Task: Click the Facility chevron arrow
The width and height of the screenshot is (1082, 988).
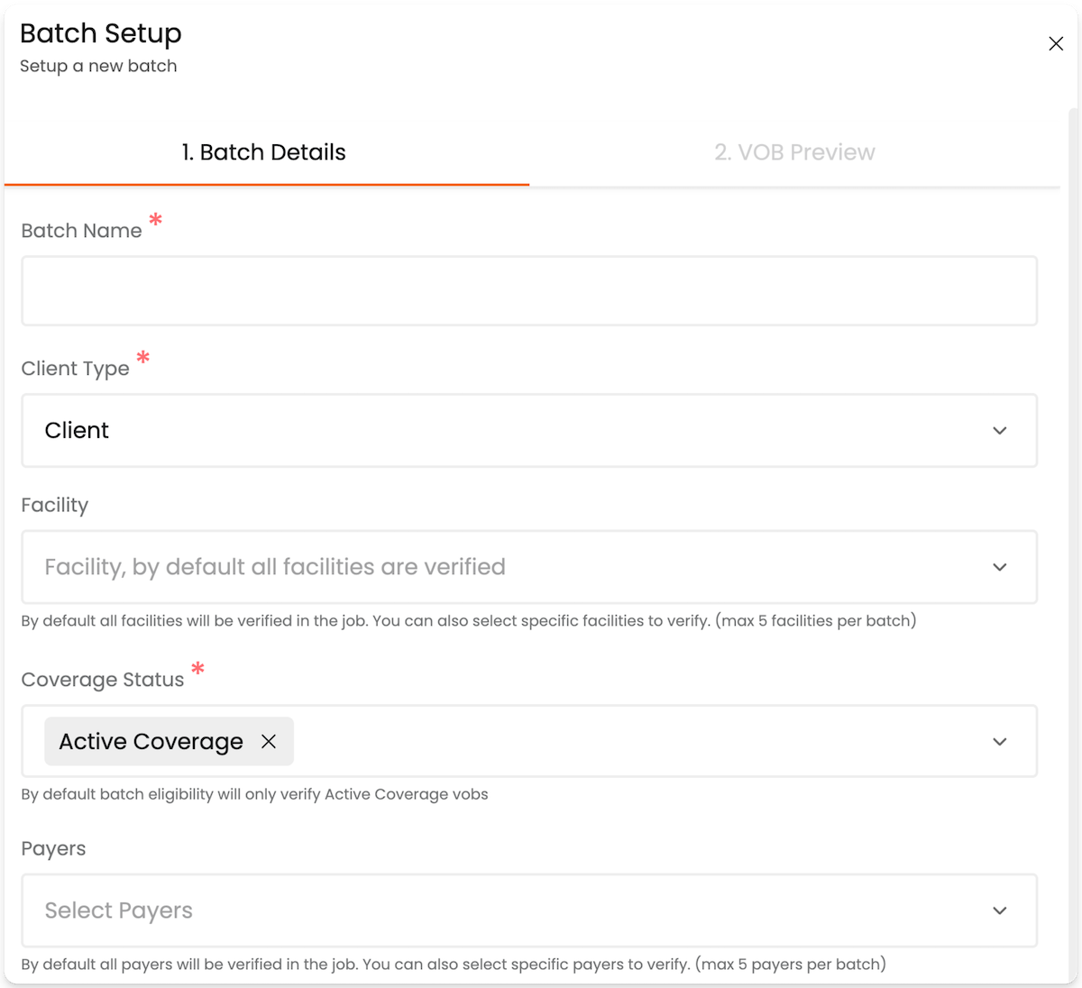Action: pyautogui.click(x=999, y=567)
